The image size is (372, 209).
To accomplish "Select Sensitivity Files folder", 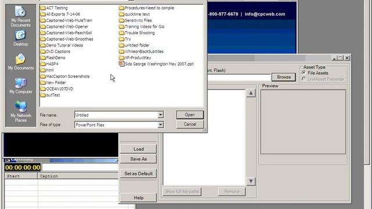I will 135,20.
